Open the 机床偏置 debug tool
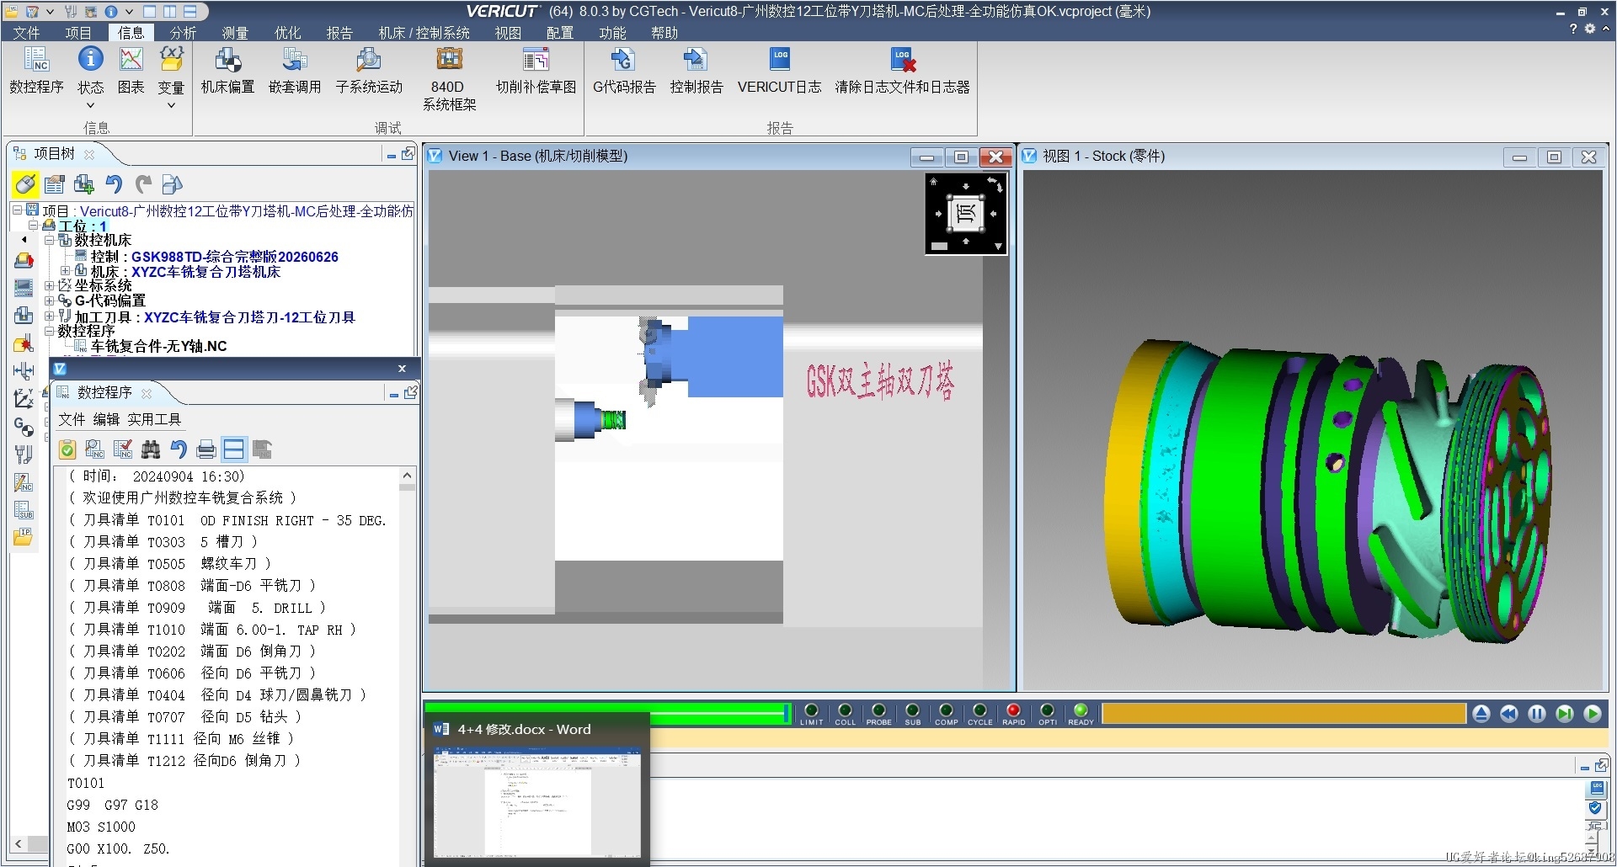Image resolution: width=1617 pixels, height=867 pixels. [227, 71]
